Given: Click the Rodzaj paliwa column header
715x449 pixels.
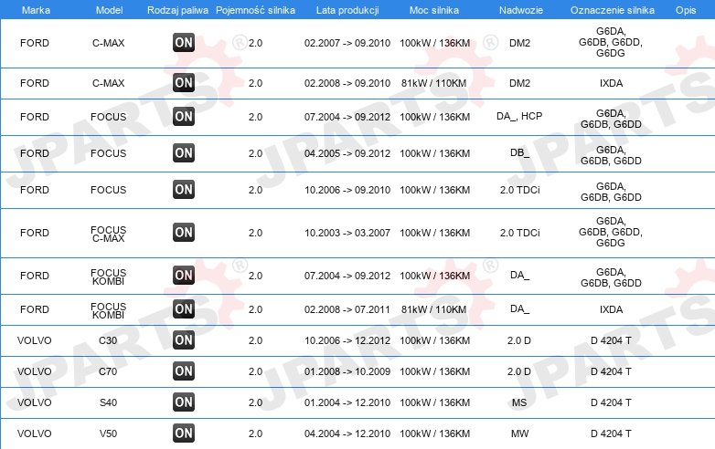Looking at the screenshot, I should 178,10.
